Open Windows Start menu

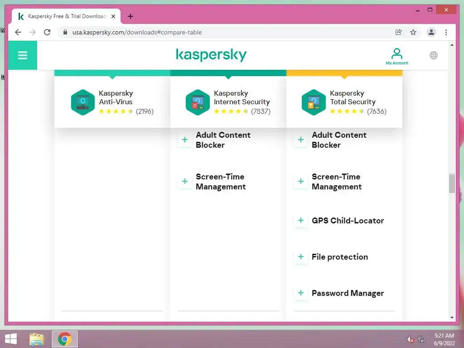tap(11, 339)
